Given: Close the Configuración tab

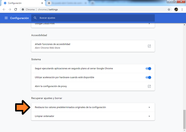Looking at the screenshot, I should [x=42, y=3].
